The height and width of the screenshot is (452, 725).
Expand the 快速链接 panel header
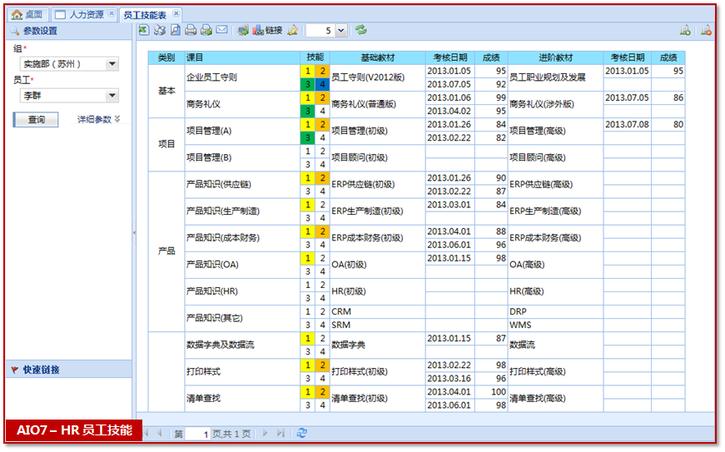69,370
